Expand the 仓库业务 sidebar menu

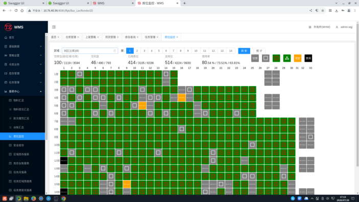click(22, 64)
